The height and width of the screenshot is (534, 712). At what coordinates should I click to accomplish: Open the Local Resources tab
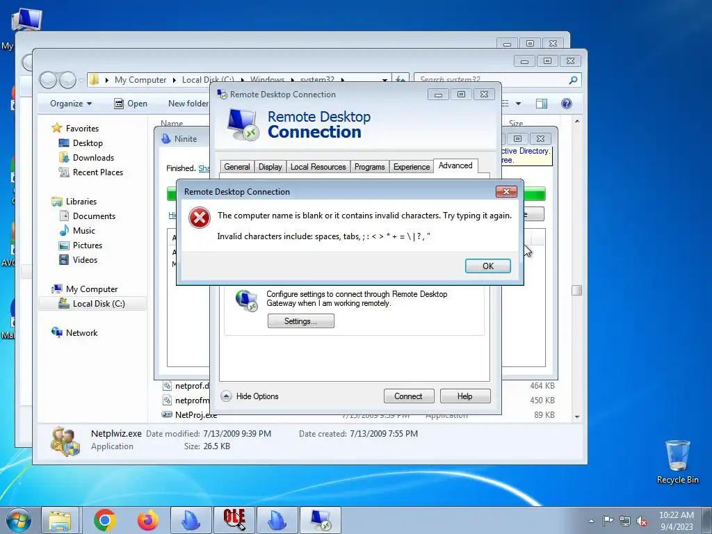(x=318, y=167)
